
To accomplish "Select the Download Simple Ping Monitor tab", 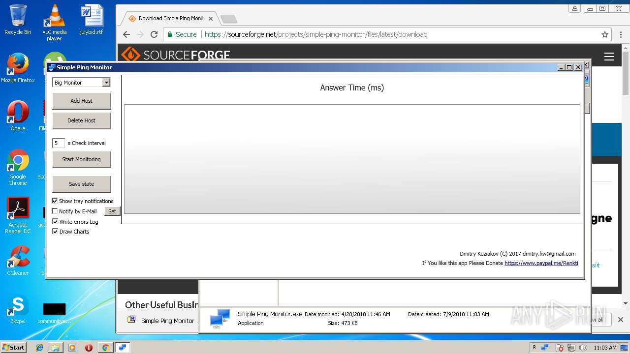I will [x=170, y=18].
